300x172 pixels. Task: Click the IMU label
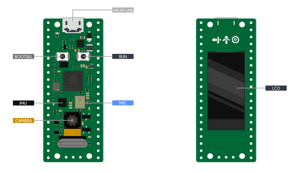click(x=23, y=103)
